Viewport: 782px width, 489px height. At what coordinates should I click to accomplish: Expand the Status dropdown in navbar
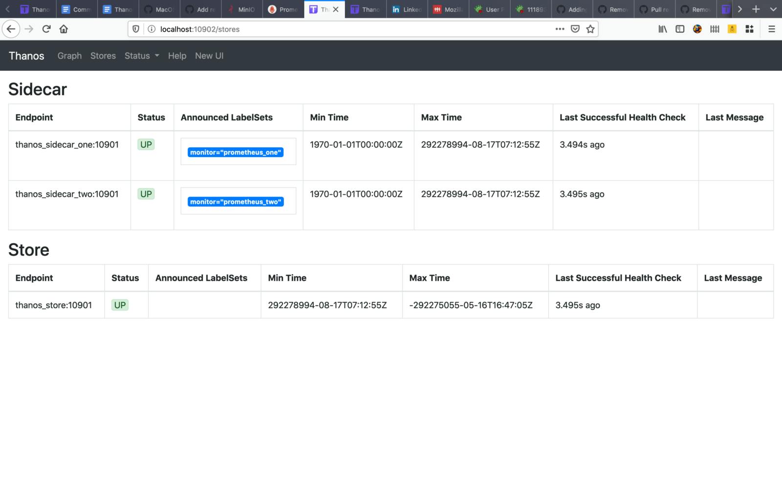(142, 56)
